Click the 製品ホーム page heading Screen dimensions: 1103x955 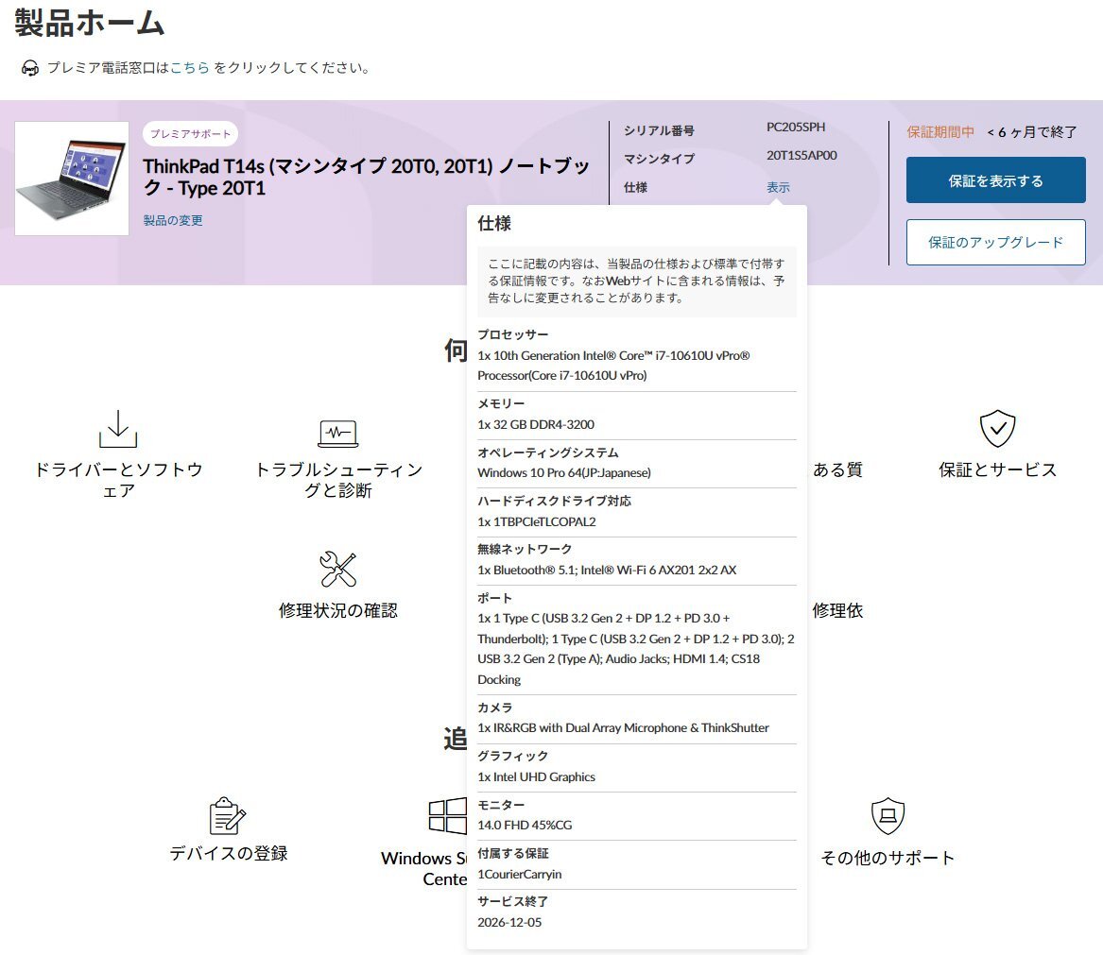(90, 23)
